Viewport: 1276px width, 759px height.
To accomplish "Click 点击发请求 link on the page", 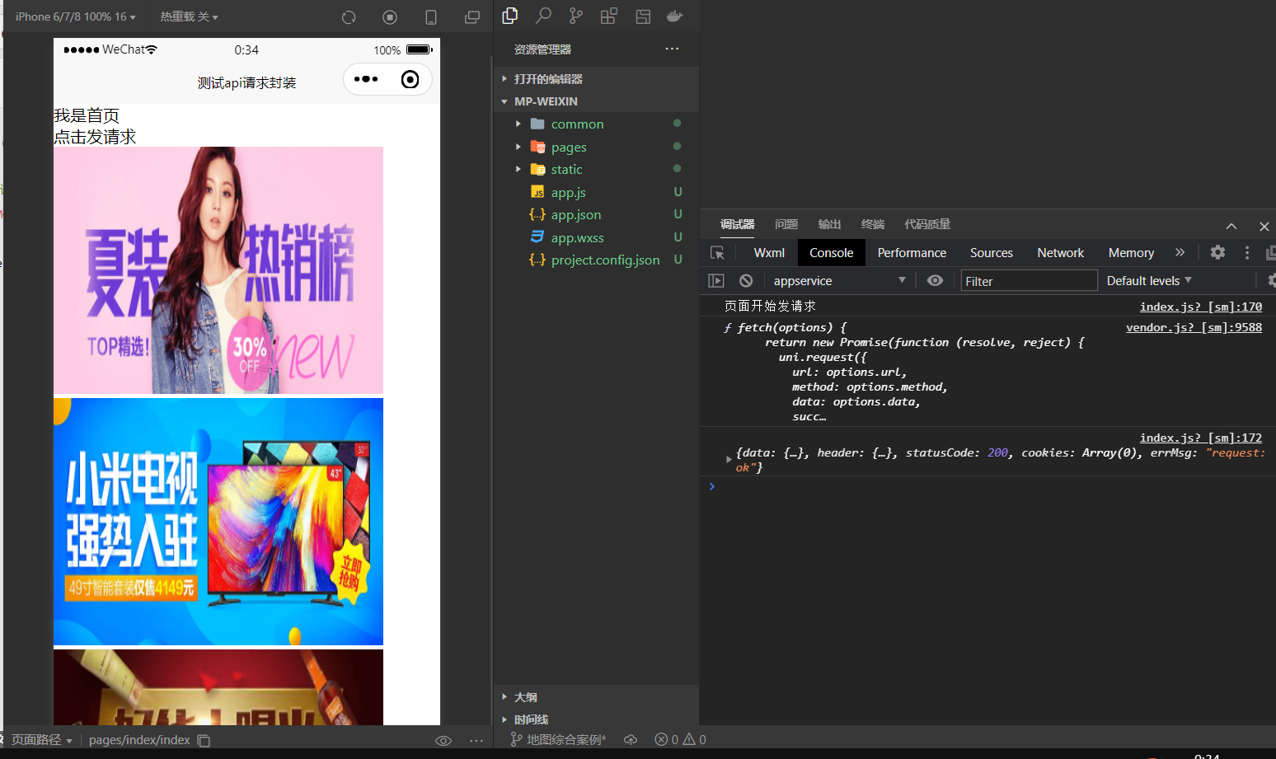I will pos(95,137).
